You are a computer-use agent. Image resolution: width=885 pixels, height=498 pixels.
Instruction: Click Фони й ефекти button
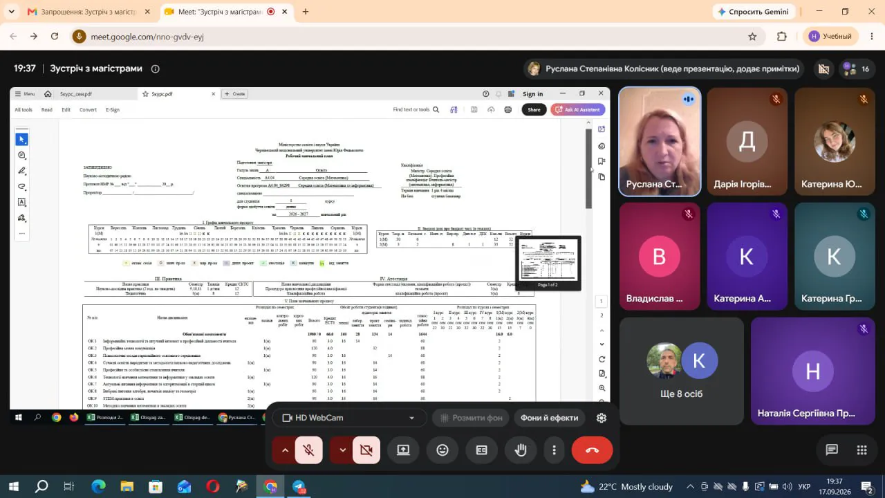point(550,418)
